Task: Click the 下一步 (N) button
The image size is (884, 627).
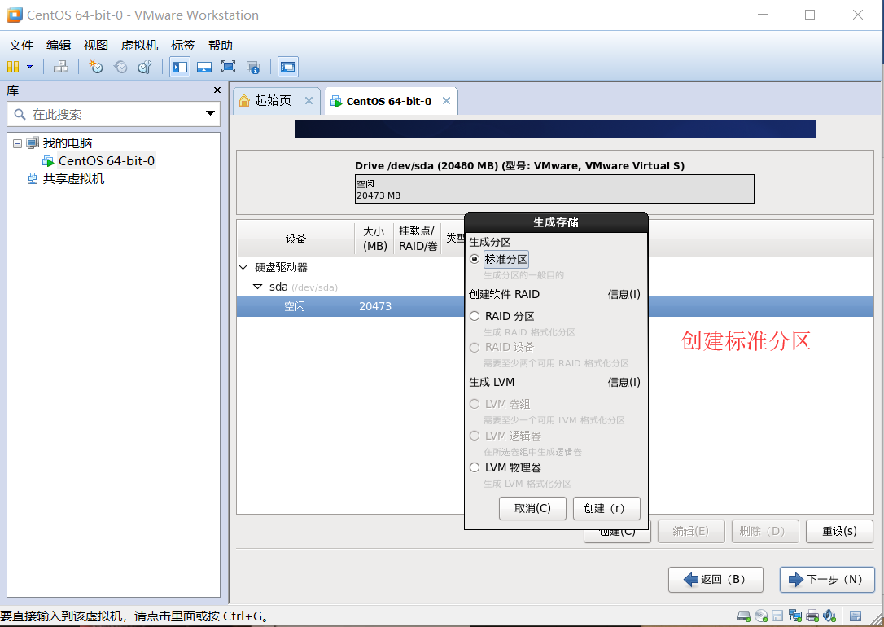Action: 827,580
